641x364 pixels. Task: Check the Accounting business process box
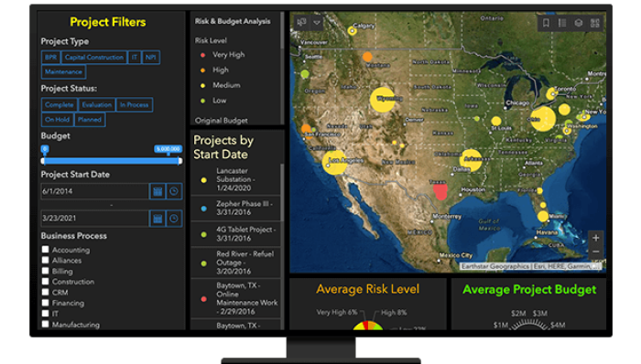[x=46, y=250]
